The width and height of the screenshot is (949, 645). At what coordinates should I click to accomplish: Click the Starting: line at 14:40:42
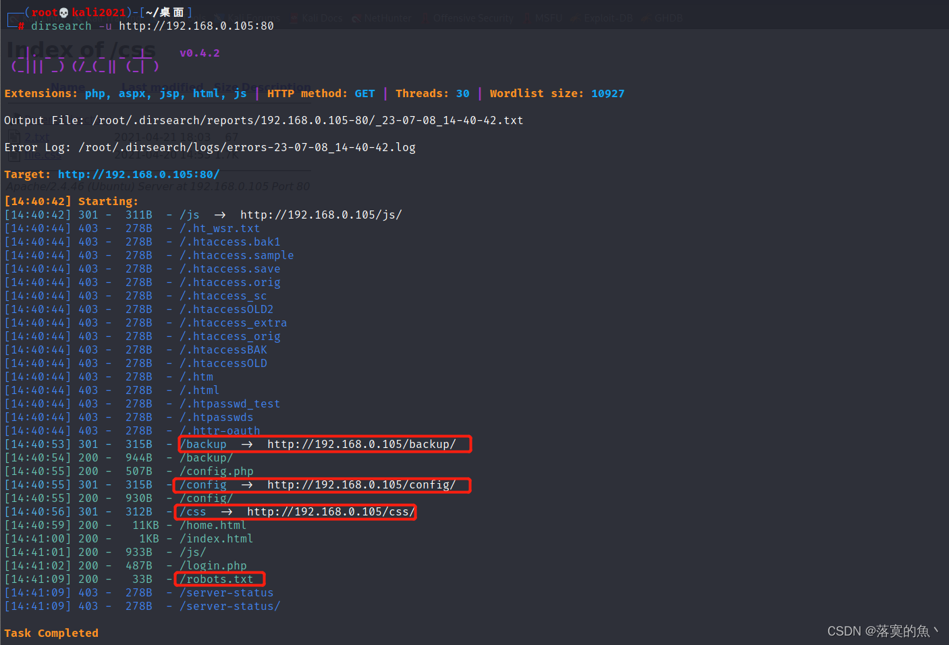tap(71, 201)
